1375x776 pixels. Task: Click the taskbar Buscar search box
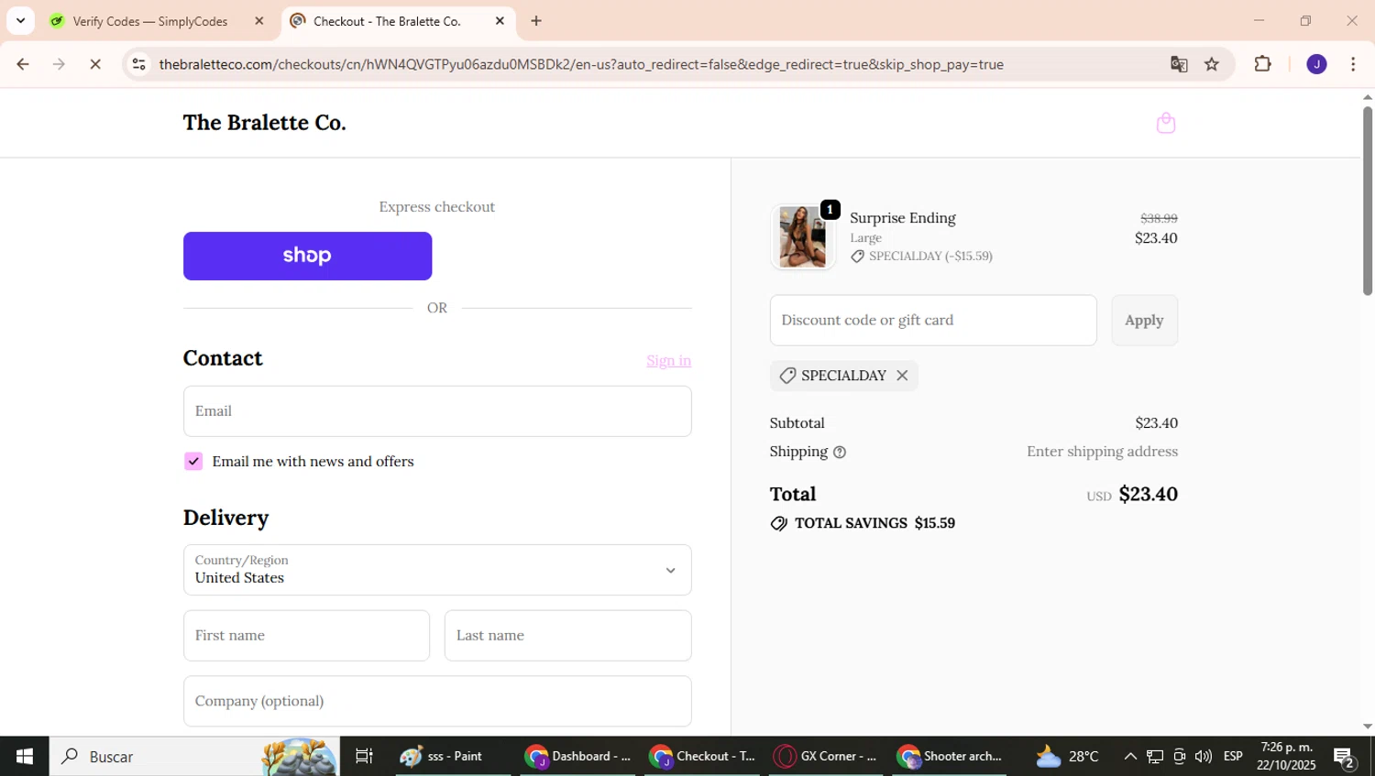[x=194, y=756]
